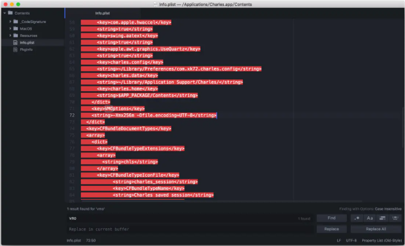This screenshot has width=405, height=246.
Task: Click the Replace All button
Action: pos(376,230)
